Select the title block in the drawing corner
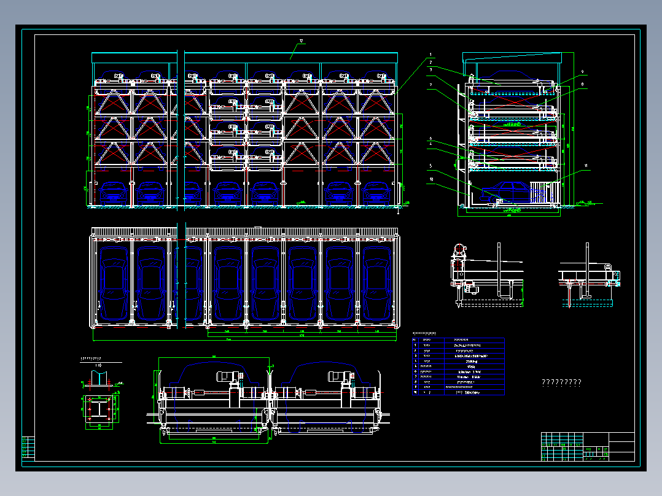The image size is (662, 496). (588, 447)
